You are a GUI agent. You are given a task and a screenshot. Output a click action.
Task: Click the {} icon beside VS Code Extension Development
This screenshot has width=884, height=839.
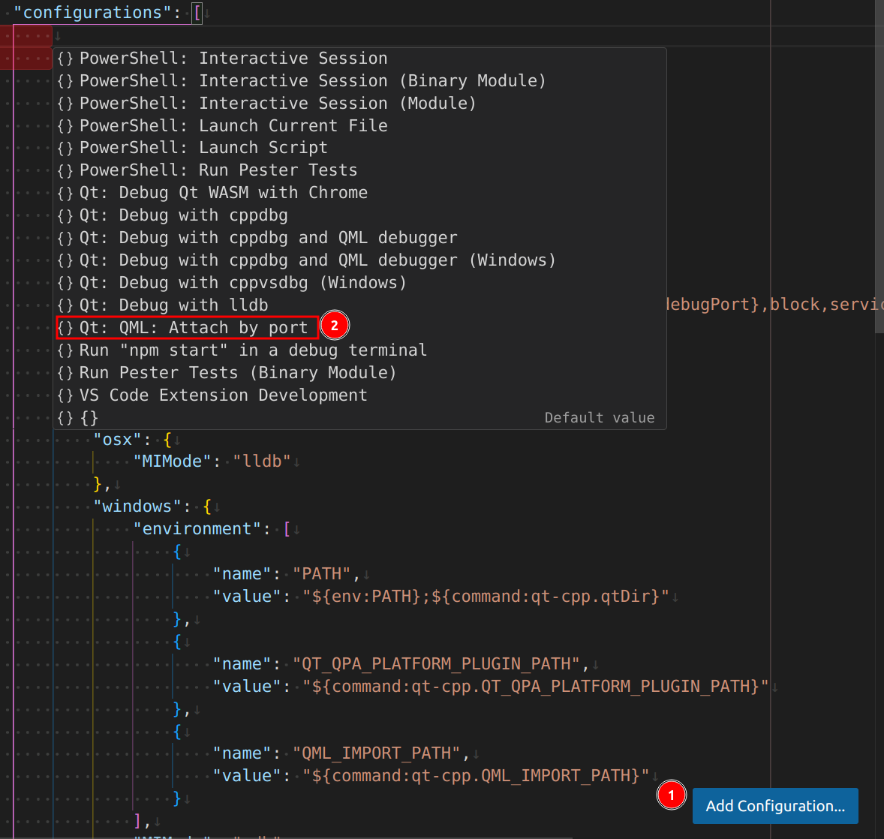[x=65, y=395]
